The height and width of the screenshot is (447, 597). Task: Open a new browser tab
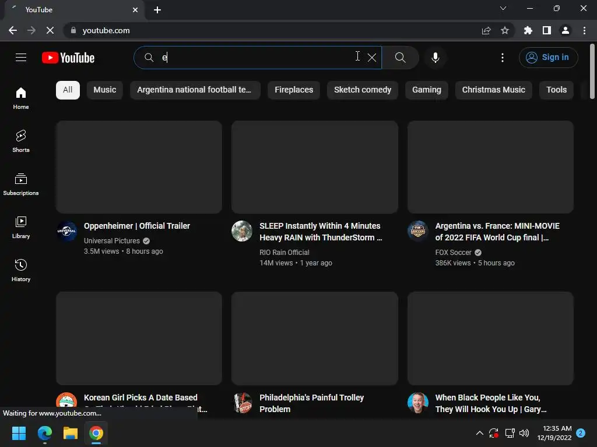[157, 10]
